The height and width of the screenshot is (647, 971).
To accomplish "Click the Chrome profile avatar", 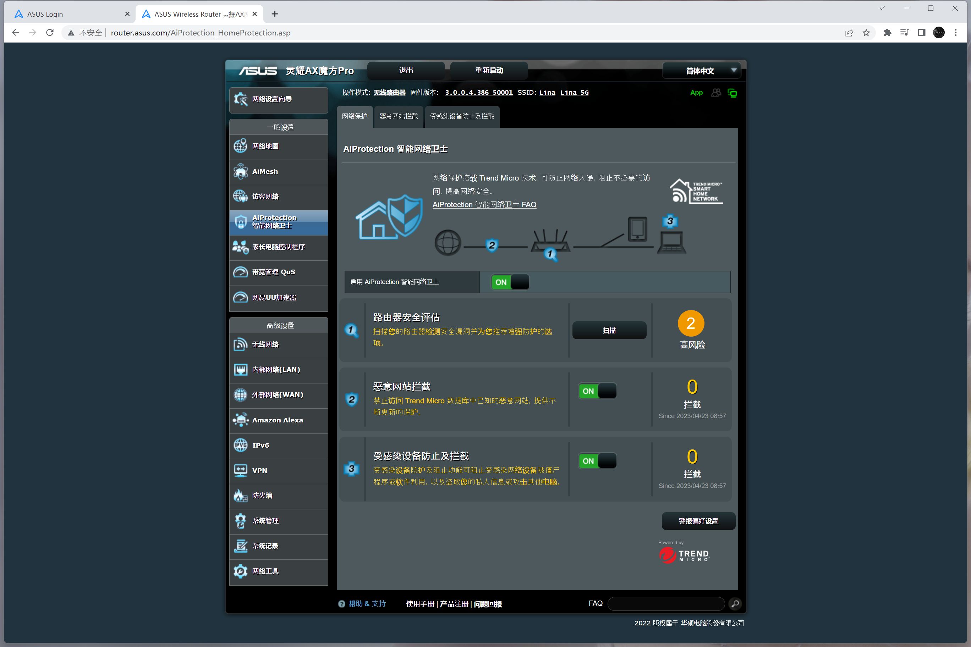I will pos(938,33).
